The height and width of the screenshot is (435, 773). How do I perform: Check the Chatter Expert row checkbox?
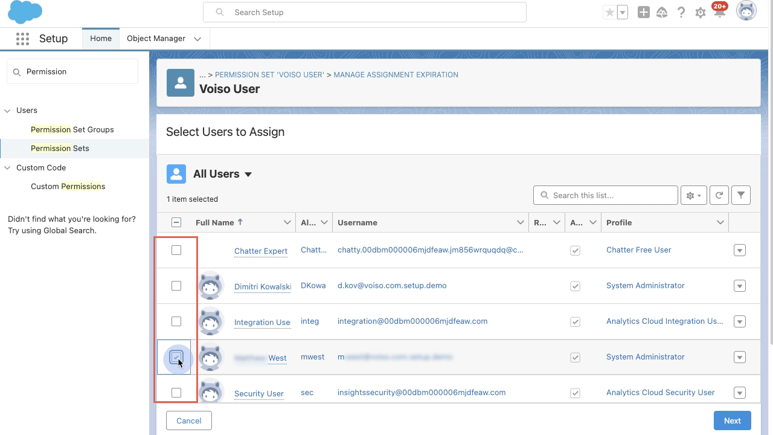pyautogui.click(x=176, y=250)
